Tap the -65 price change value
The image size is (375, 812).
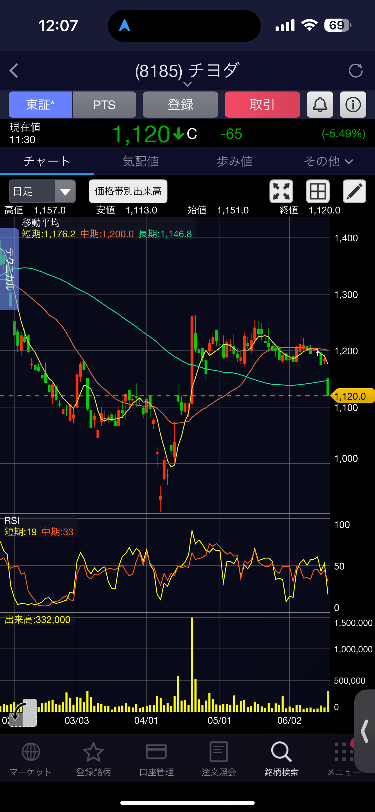coord(231,134)
